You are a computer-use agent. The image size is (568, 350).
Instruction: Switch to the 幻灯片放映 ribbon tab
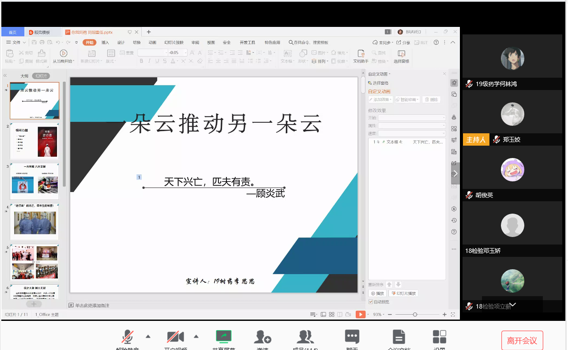coord(173,42)
